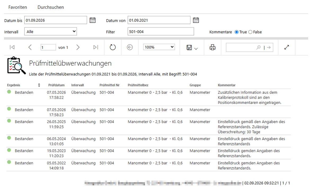314x192 pixels.
Task: Sort by Ergebnis column arrows
Action: click(39, 85)
